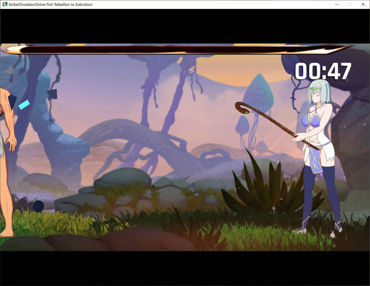The width and height of the screenshot is (370, 286).
Task: Click the wooden staff's curved hook
Action: 241,107
